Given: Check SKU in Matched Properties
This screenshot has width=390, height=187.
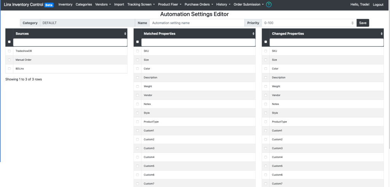Looking at the screenshot, I should (137, 51).
